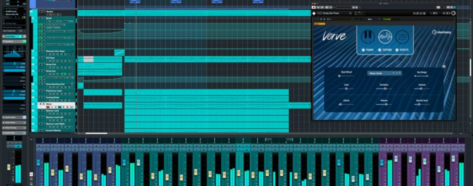Click the Release slider in Verve
Viewport: 473px width, 186px height.
pos(384,104)
